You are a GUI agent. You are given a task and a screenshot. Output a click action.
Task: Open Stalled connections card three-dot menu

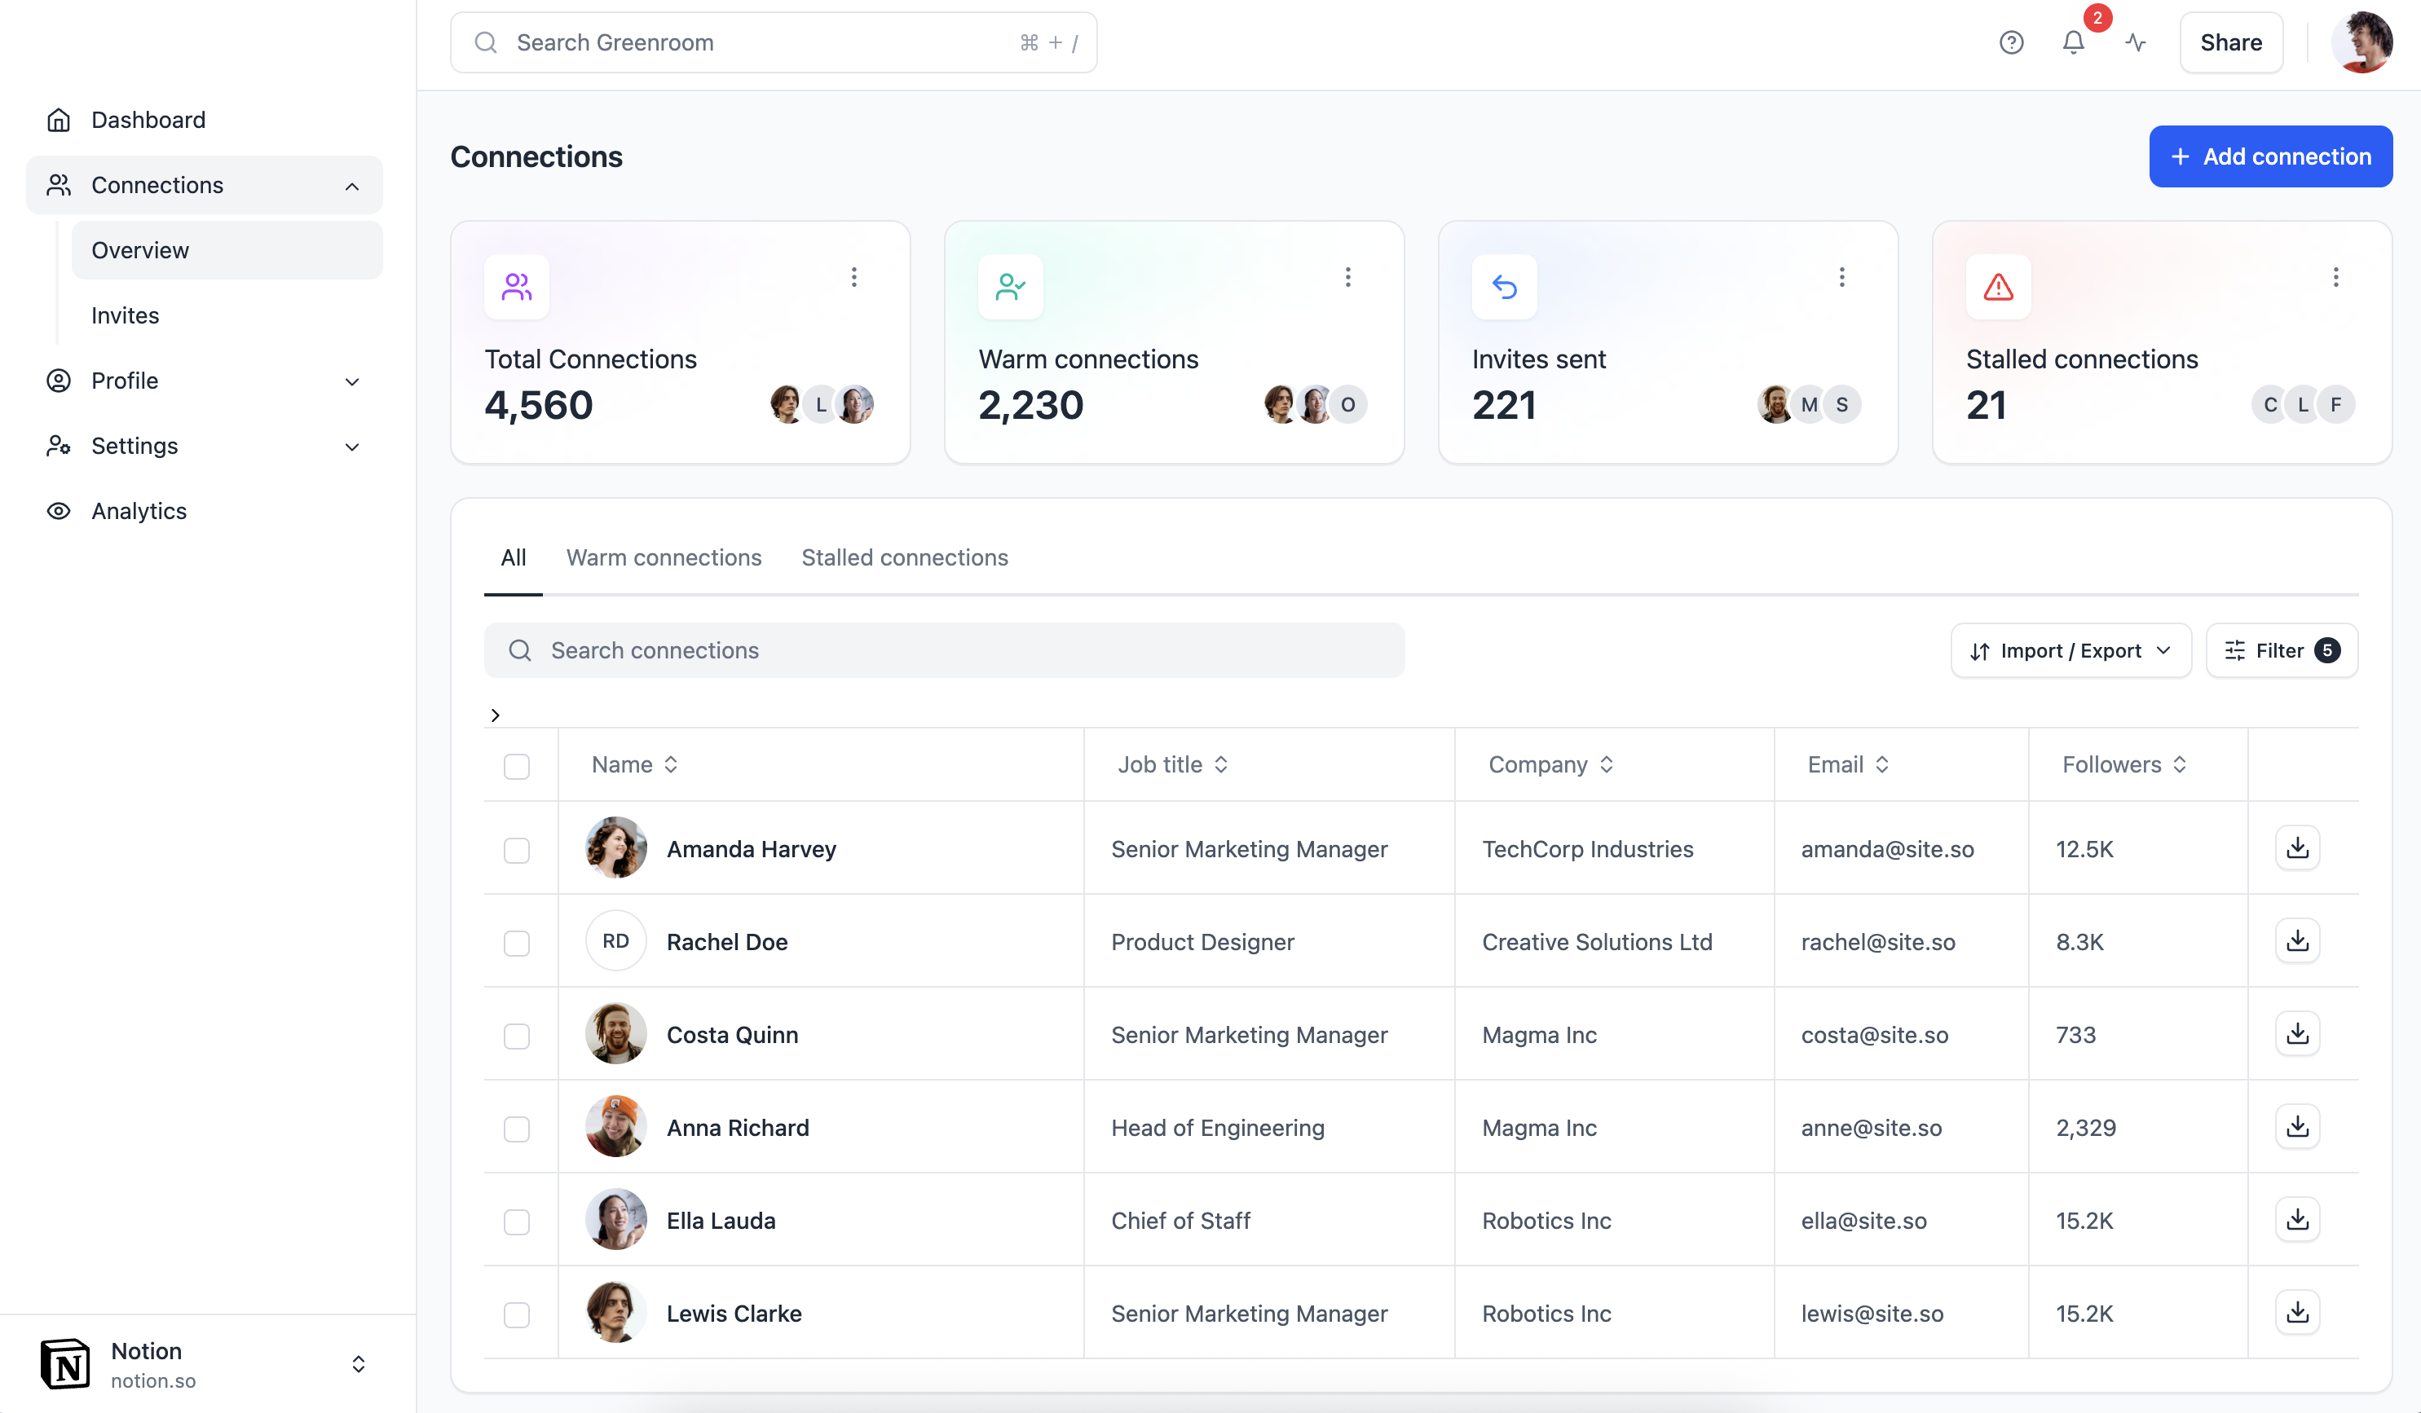click(2335, 278)
